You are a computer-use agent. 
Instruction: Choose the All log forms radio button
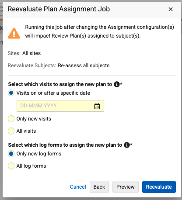click(11, 166)
